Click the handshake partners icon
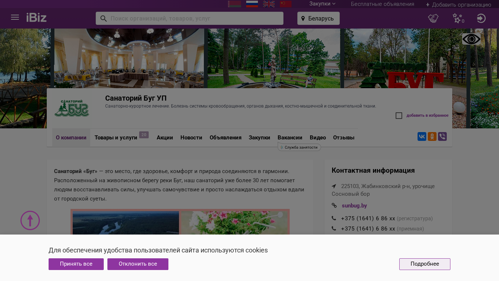The image size is (499, 281). click(x=433, y=18)
